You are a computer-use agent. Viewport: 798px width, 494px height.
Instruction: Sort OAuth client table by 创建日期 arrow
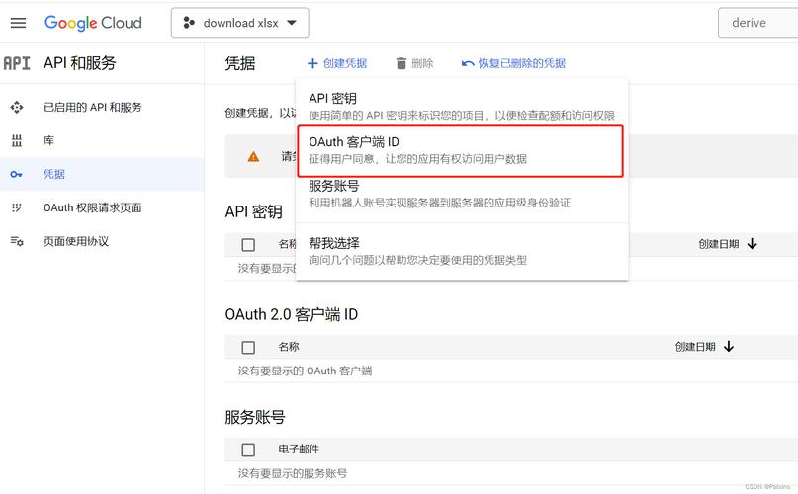729,347
